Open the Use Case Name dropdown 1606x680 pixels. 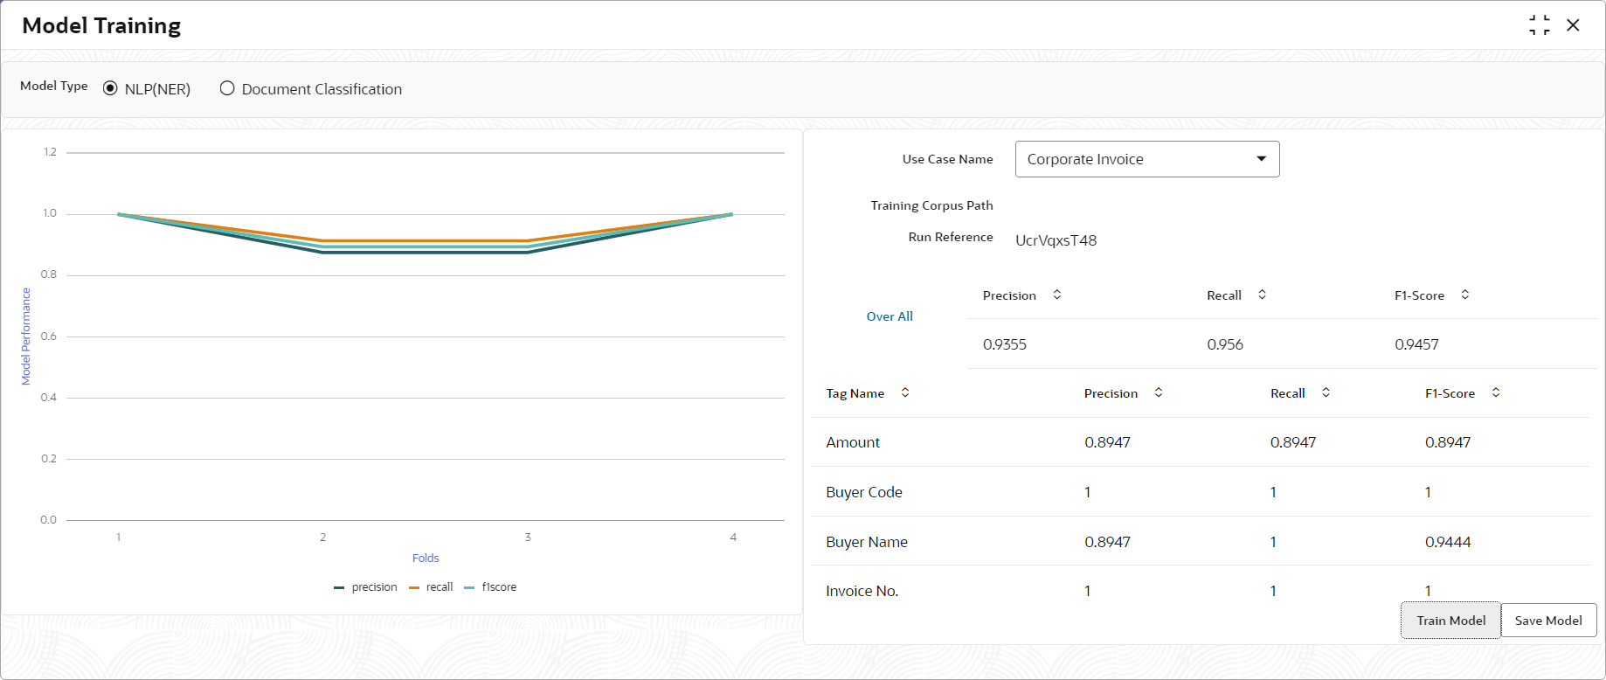pyautogui.click(x=1146, y=159)
